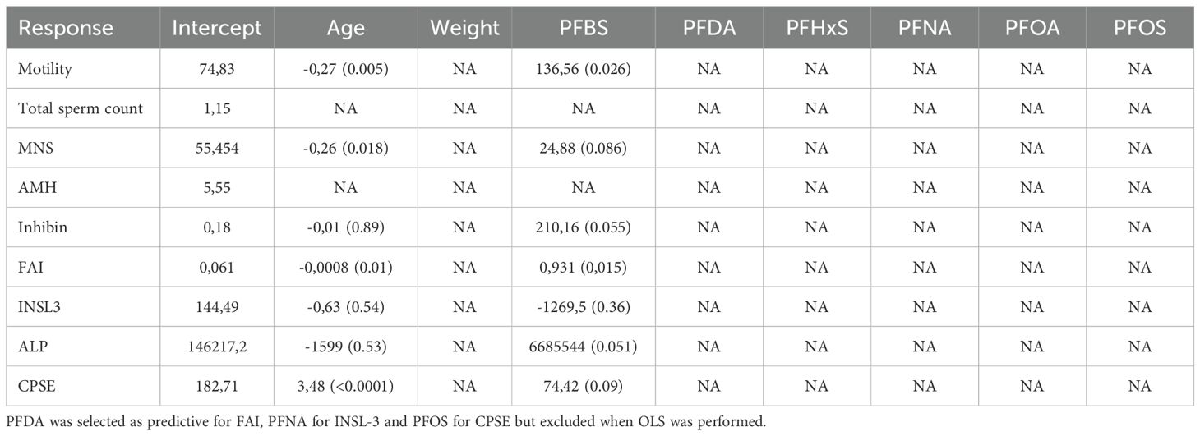The image size is (1200, 436).
Task: Select the Intercept column header
Action: 216,28
